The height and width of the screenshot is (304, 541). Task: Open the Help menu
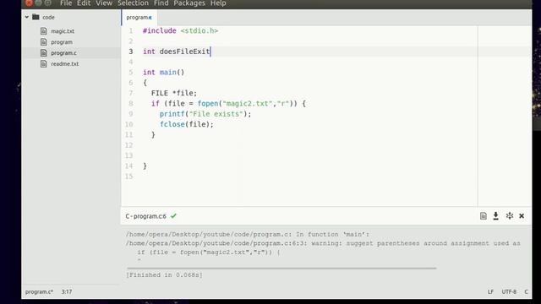point(218,3)
